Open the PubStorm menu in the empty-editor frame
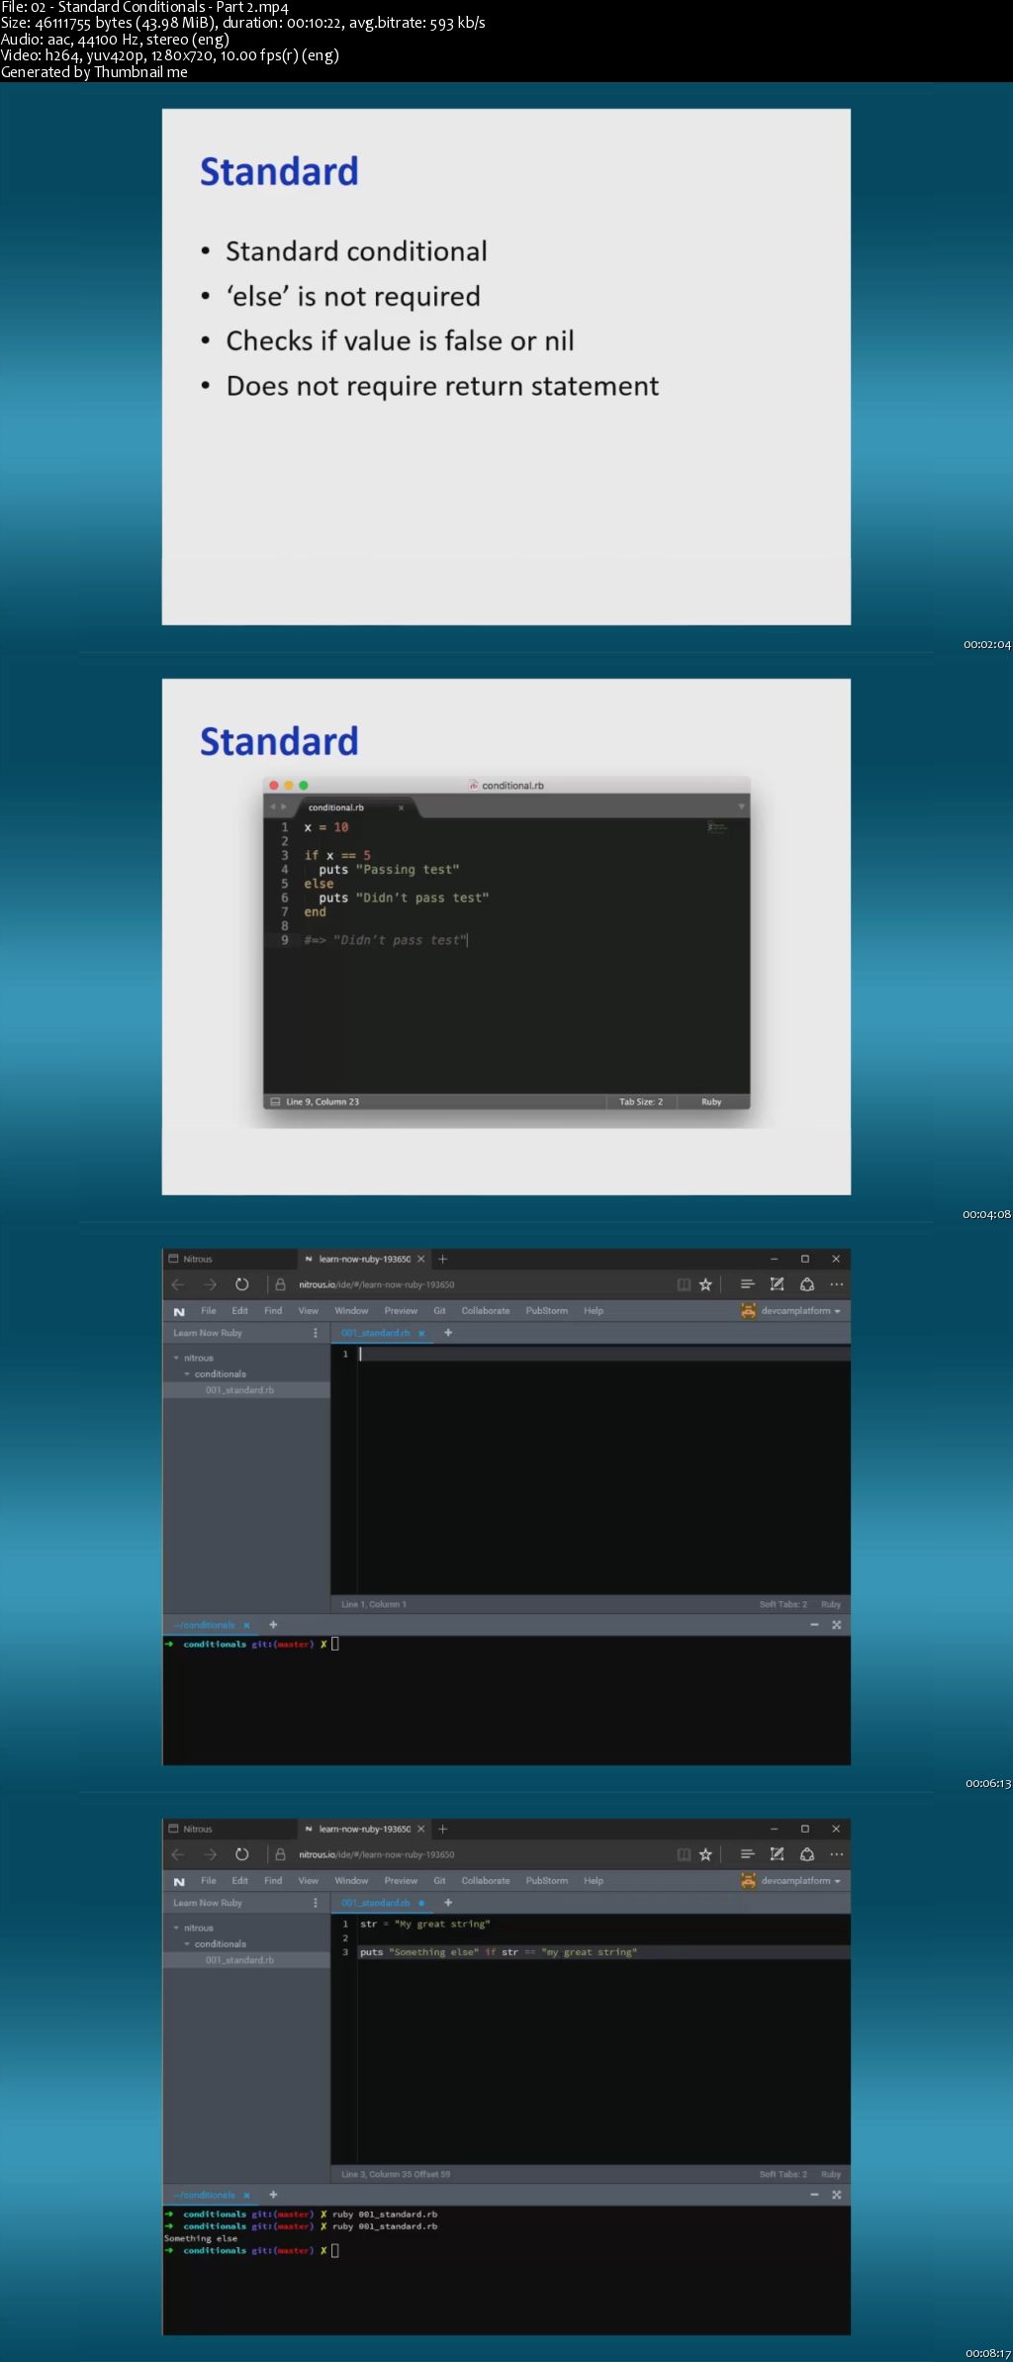Viewport: 1013px width, 2362px height. [x=547, y=1311]
